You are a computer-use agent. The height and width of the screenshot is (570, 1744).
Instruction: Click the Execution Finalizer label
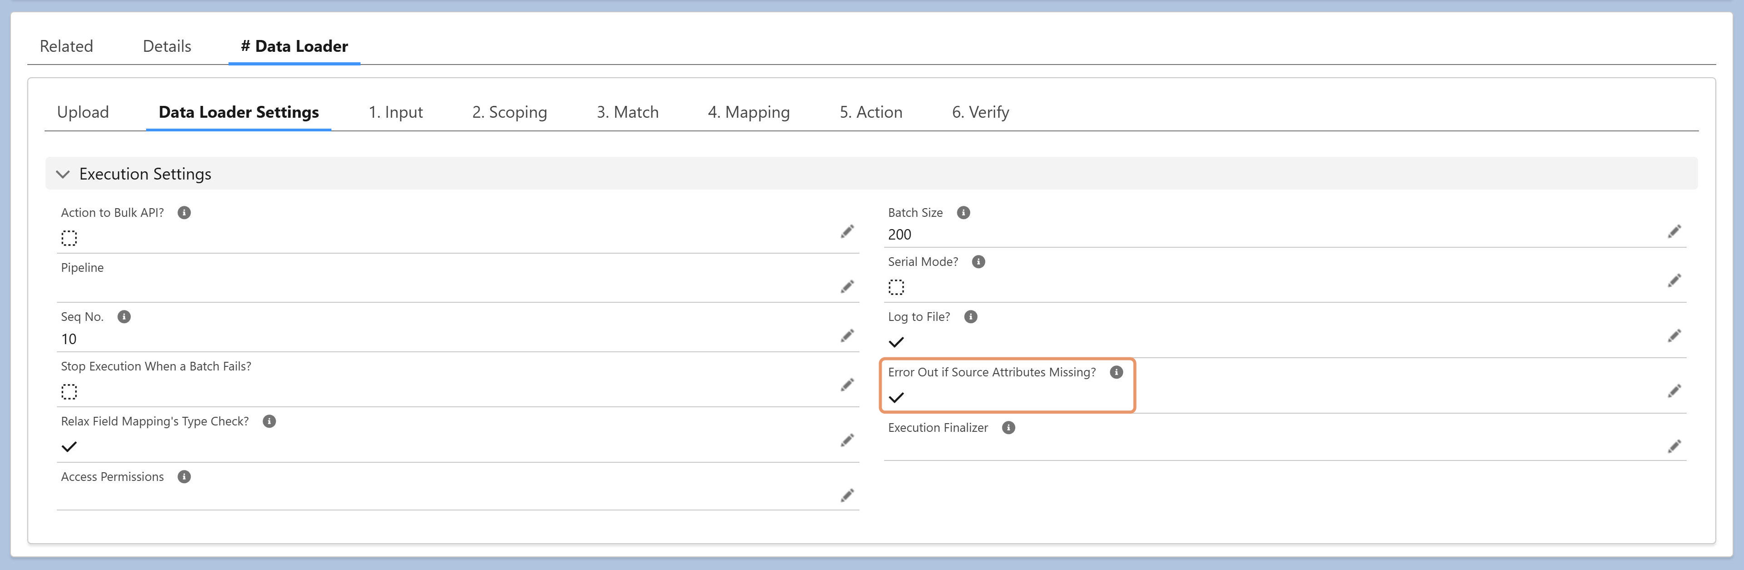pyautogui.click(x=938, y=428)
